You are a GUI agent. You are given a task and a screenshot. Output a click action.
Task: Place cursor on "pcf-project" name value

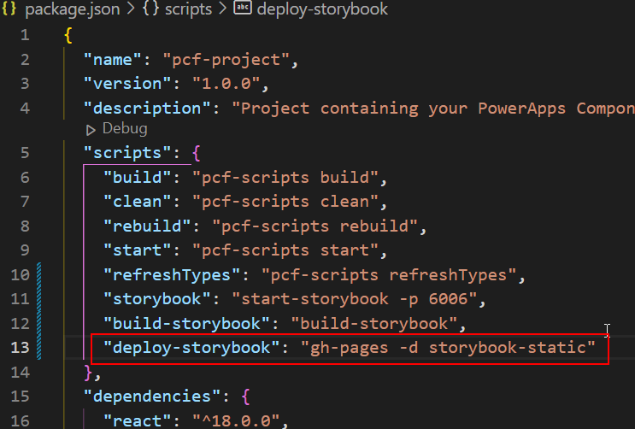point(226,60)
